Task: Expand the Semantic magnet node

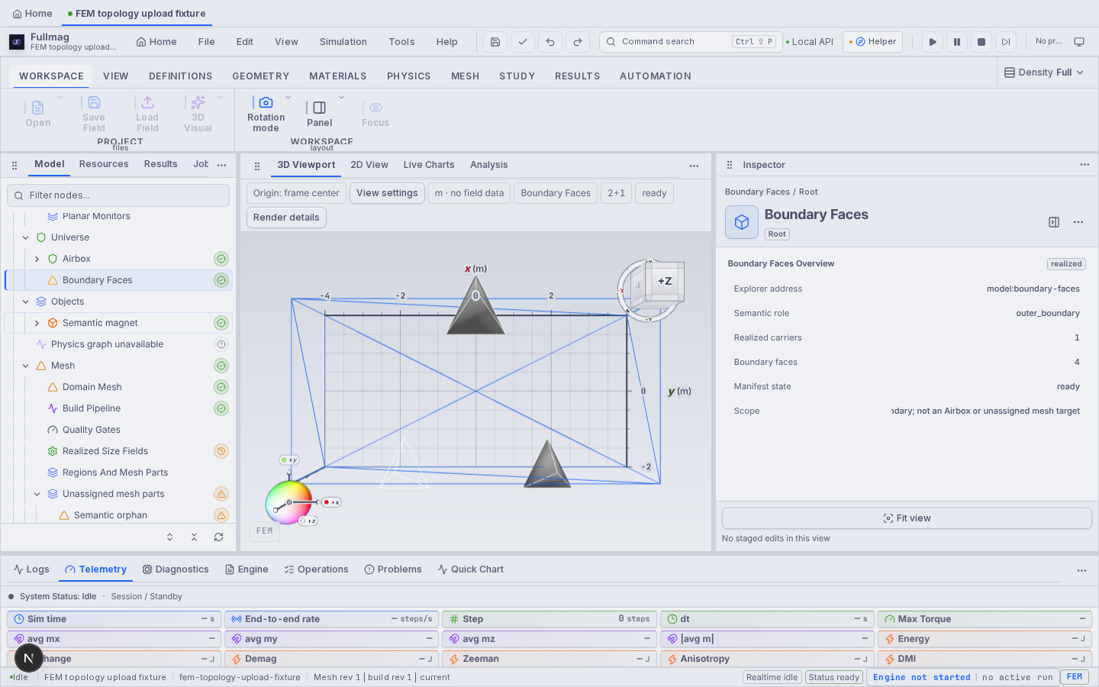Action: click(x=37, y=323)
